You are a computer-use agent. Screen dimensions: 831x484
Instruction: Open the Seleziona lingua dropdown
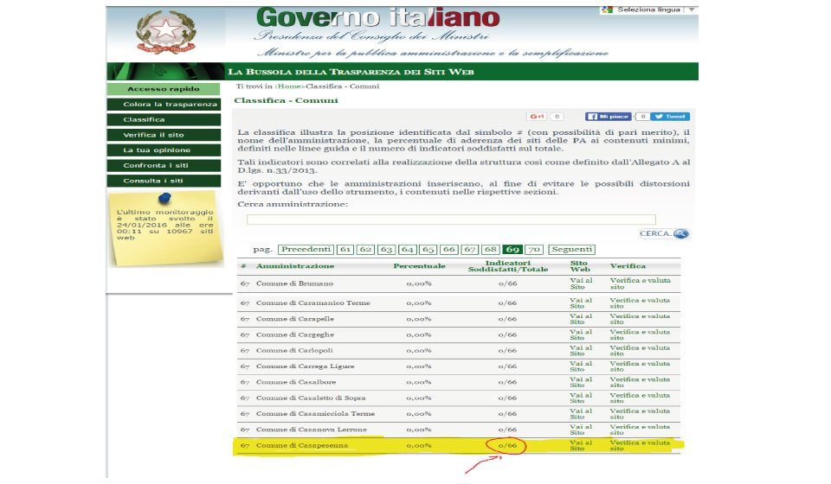click(x=648, y=10)
